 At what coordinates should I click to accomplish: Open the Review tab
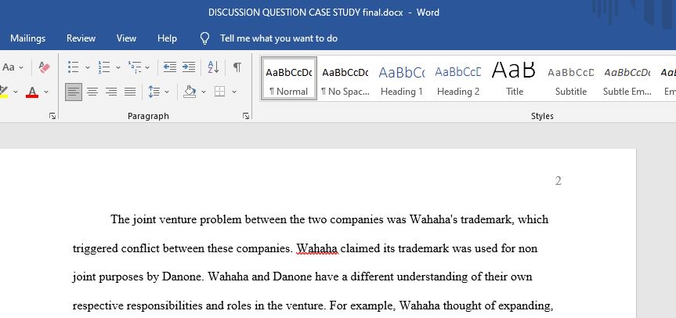[x=81, y=38]
